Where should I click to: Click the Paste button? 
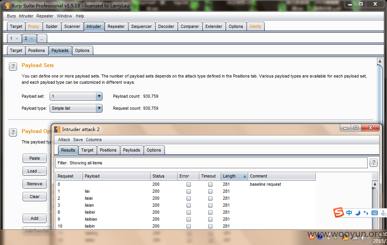(x=34, y=158)
